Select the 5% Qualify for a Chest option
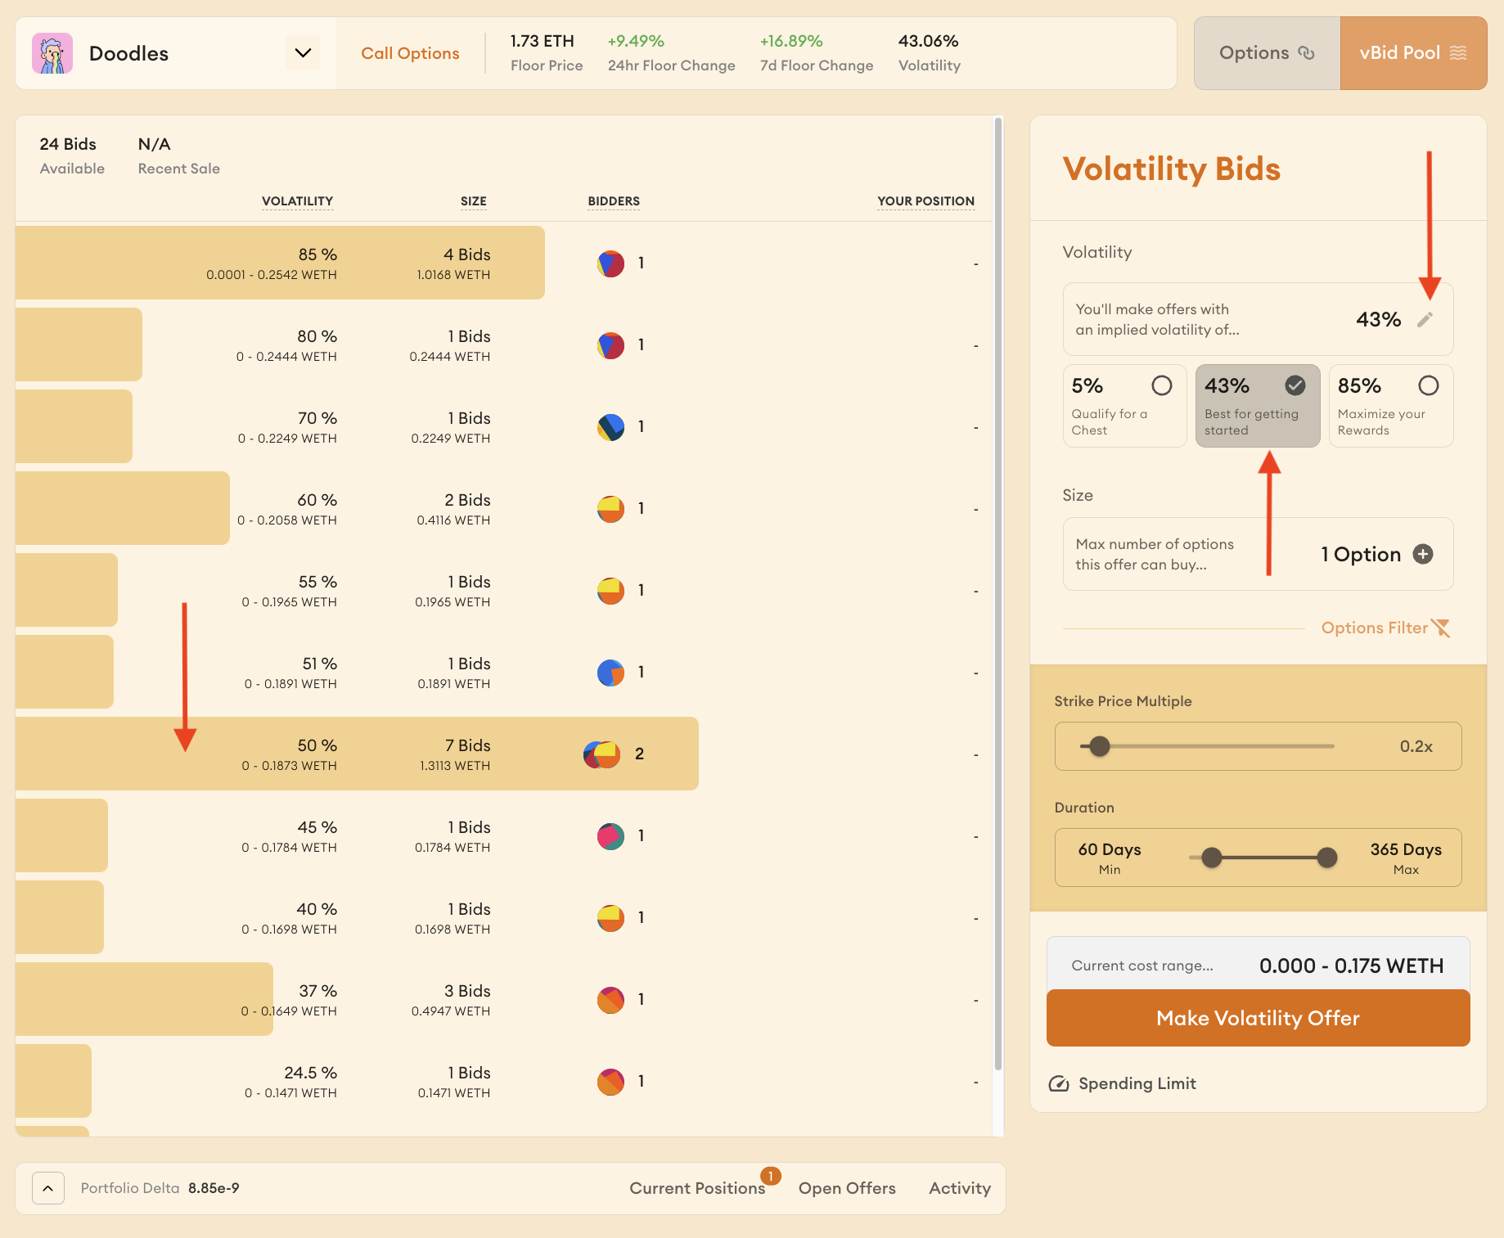Viewport: 1504px width, 1238px height. (x=1124, y=406)
